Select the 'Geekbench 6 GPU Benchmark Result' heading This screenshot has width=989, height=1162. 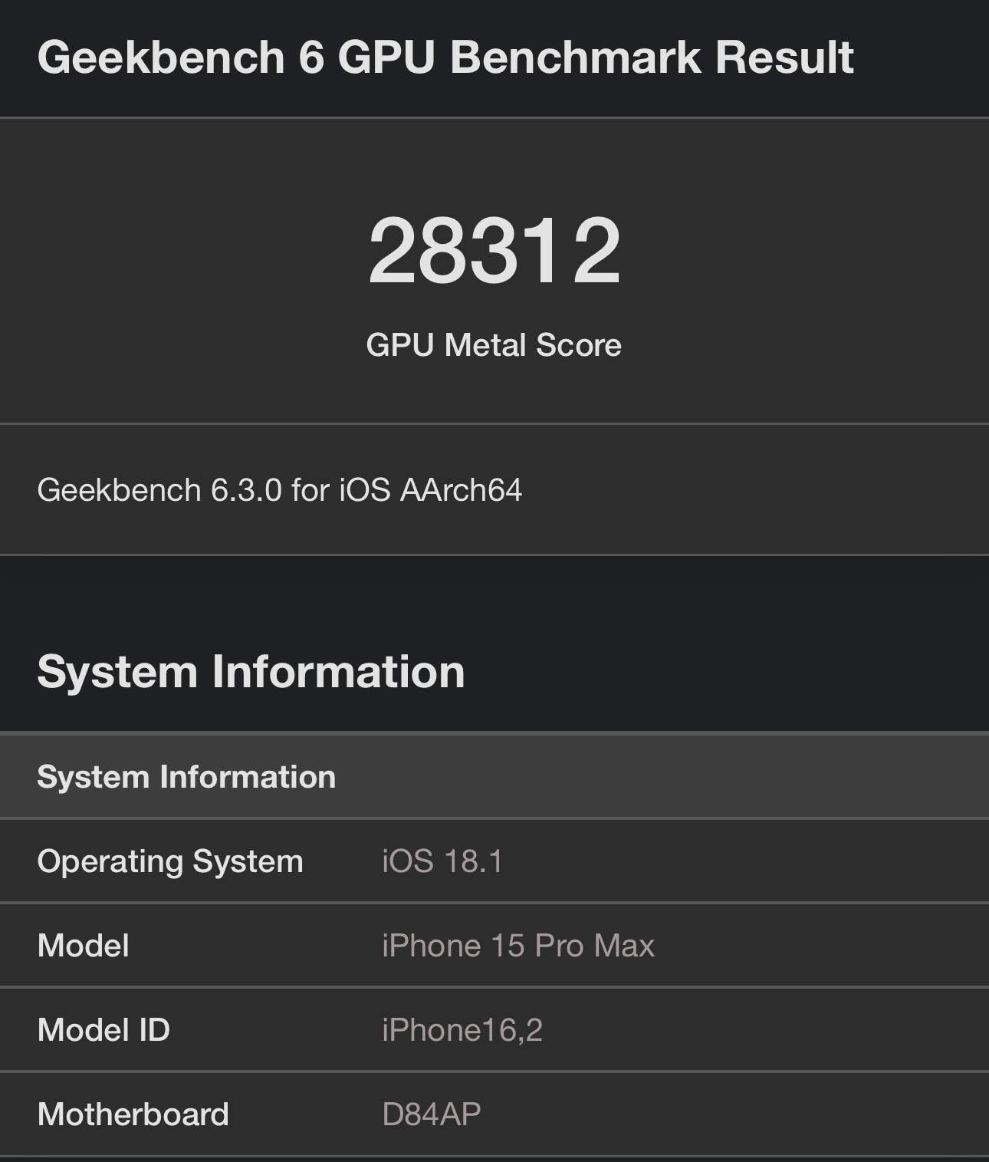tap(445, 58)
